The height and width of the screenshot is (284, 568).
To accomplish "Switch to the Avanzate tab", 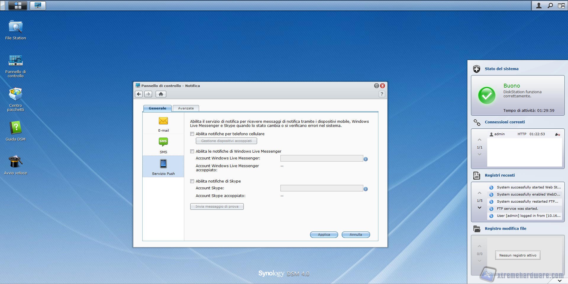I will (186, 108).
